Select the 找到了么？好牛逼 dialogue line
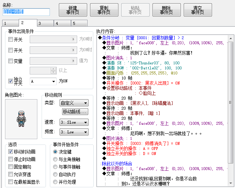 (161, 53)
